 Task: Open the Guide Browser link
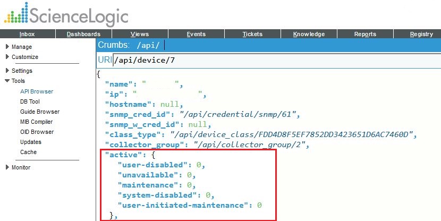tap(39, 112)
